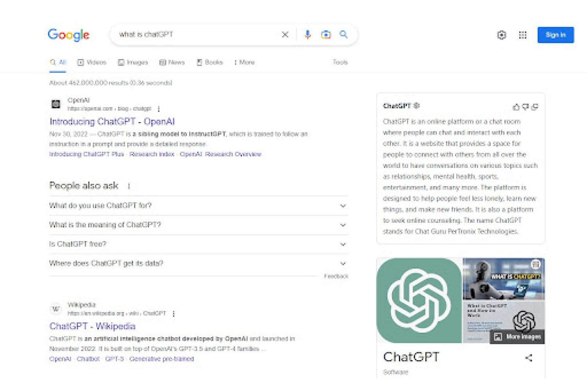Click the "Software" label under ChatGPT
The width and height of the screenshot is (587, 391).
pyautogui.click(x=396, y=372)
